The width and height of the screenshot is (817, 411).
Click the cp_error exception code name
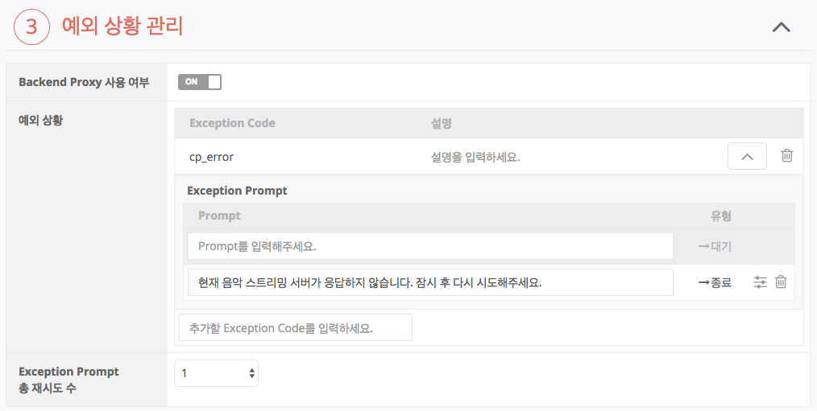pyautogui.click(x=211, y=157)
